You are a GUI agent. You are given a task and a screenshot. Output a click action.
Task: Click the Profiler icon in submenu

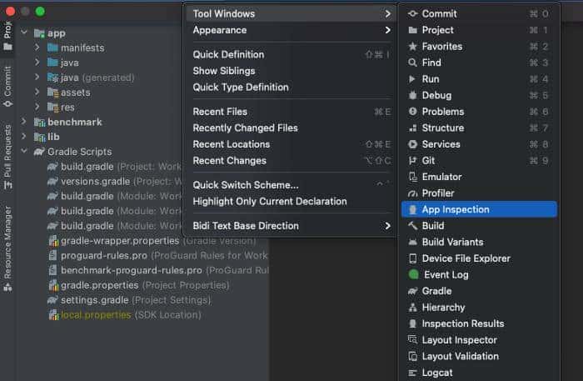coord(412,193)
